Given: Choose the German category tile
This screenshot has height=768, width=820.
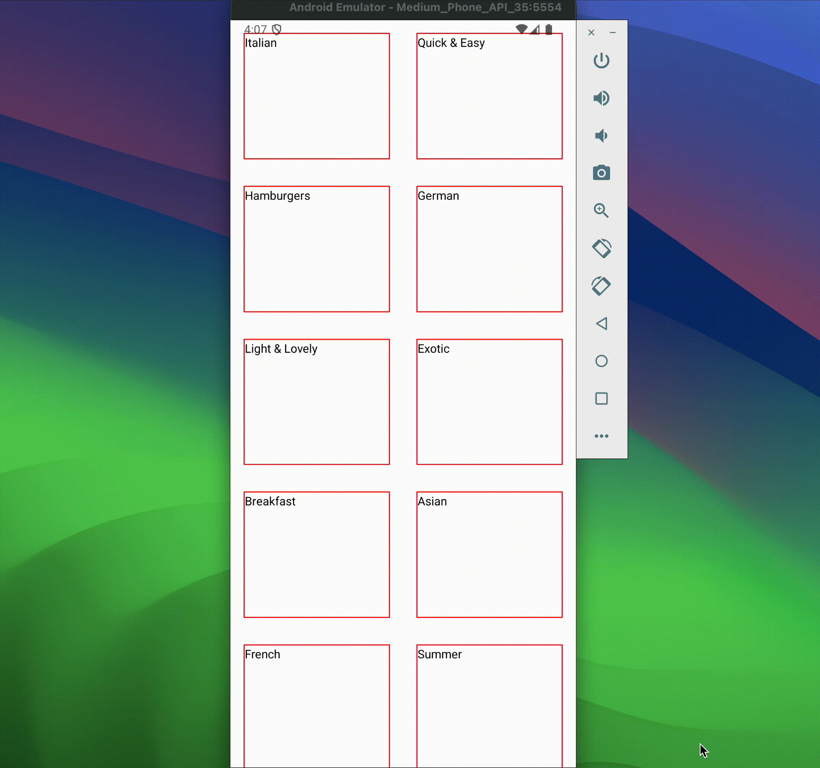Looking at the screenshot, I should pos(489,249).
